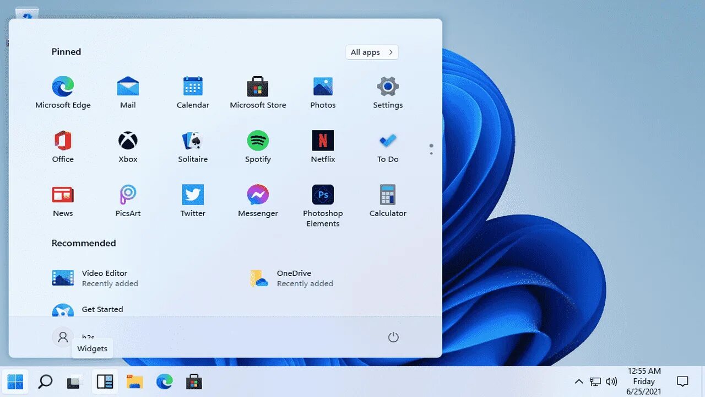Launch the pinned Mail app
This screenshot has width=705, height=397.
point(128,93)
